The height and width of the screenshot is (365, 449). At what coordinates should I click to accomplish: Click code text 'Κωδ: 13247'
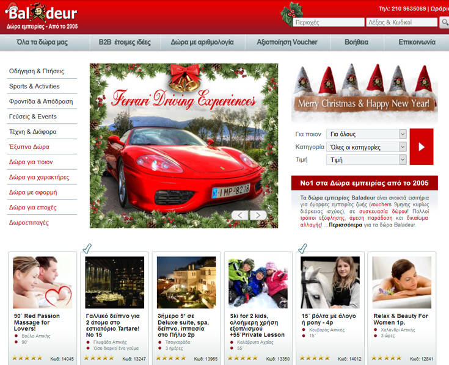click(134, 359)
